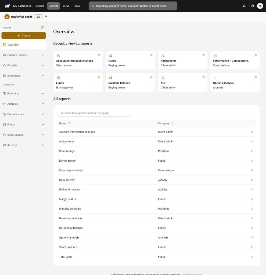Screen dimensions: 266x275
Task: Toggle favorite star on Performance - Commissions card
Action: pos(256,55)
